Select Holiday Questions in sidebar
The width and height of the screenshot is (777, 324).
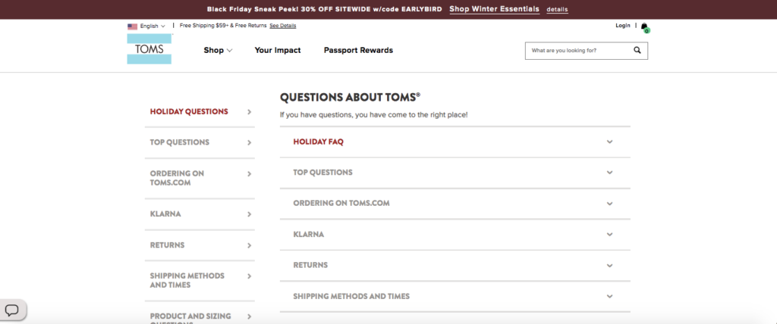[189, 112]
